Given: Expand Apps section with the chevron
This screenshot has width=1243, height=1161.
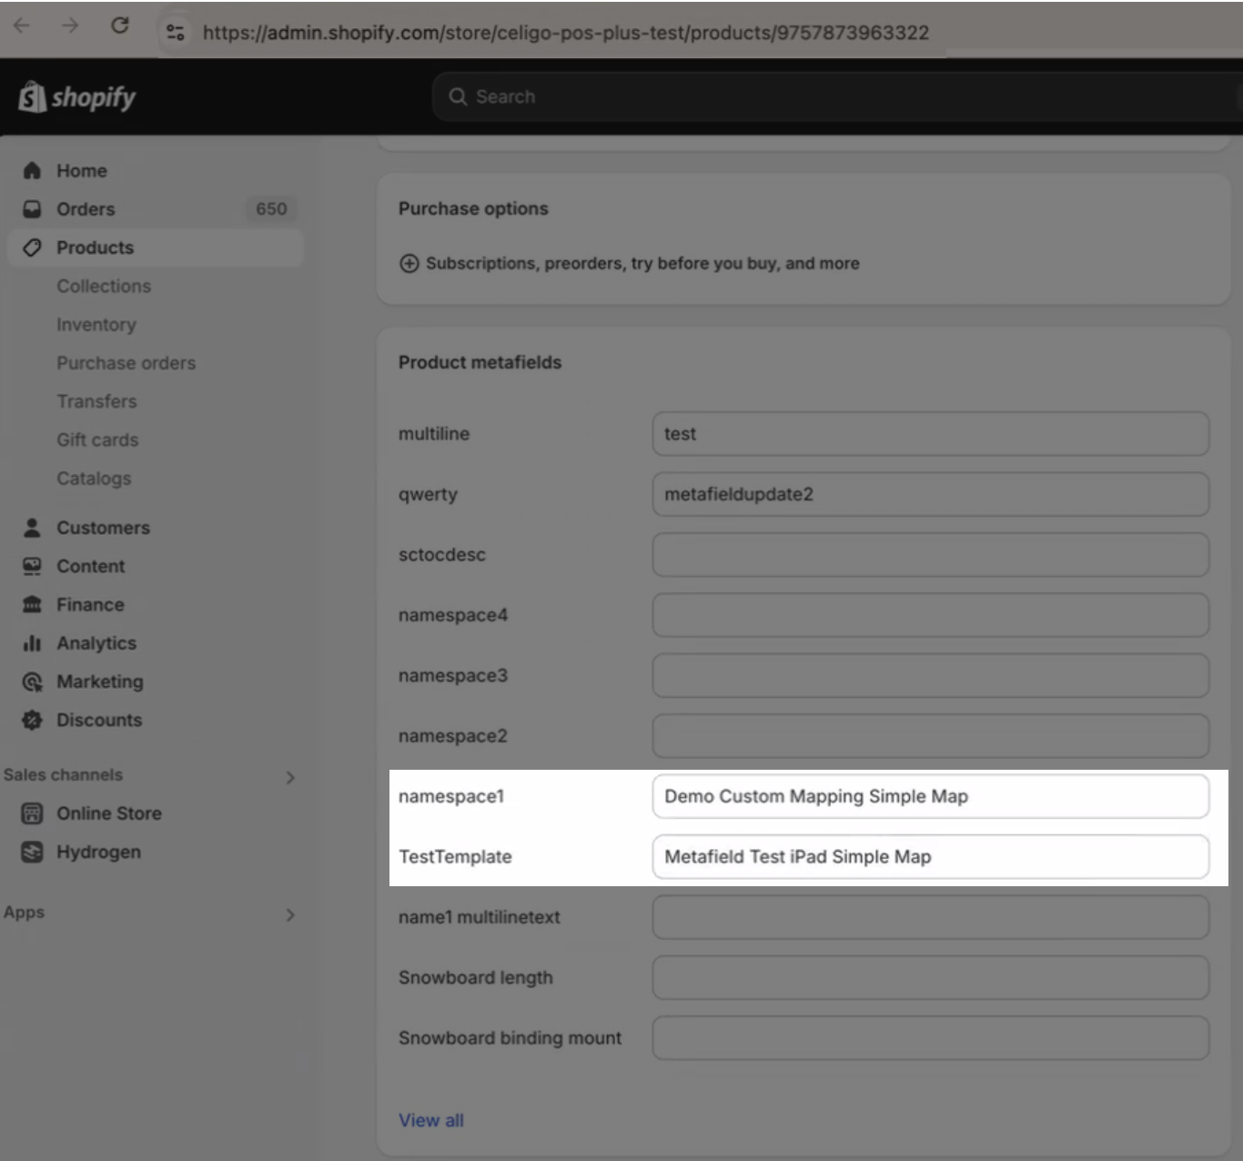Looking at the screenshot, I should pos(290,914).
